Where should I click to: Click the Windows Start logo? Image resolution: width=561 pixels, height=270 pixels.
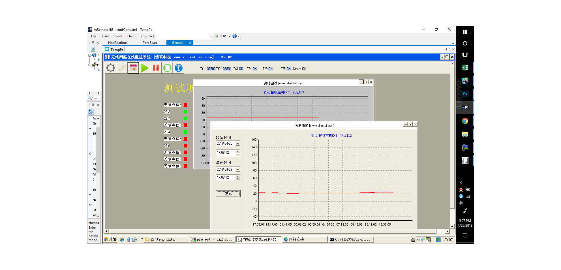[x=465, y=32]
